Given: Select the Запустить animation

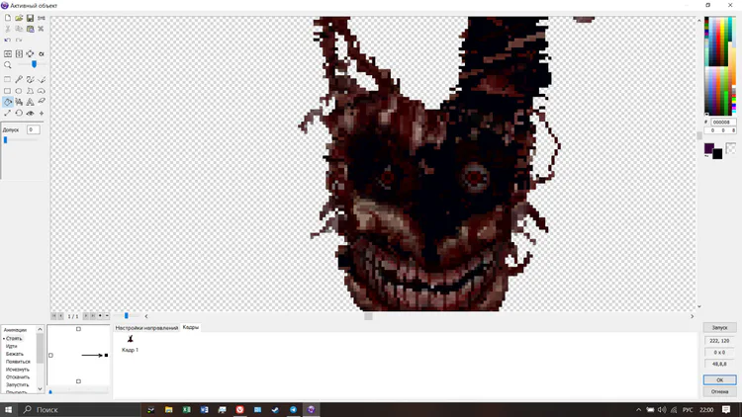Looking at the screenshot, I should (18, 384).
